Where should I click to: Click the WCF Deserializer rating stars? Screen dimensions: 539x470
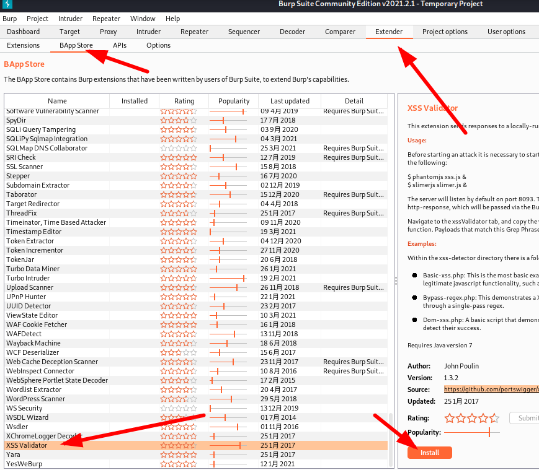(179, 352)
